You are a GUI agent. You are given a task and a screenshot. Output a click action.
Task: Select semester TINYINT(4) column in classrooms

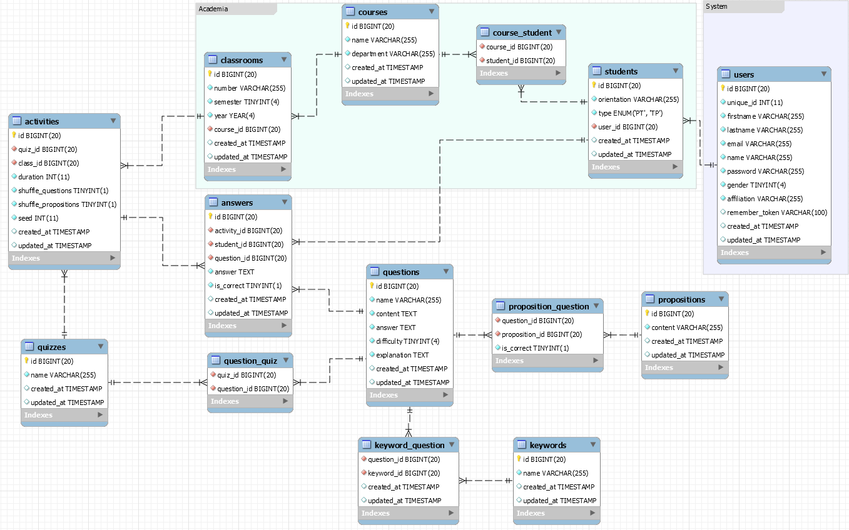click(248, 102)
